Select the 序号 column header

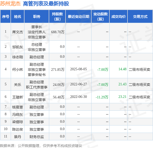[x=6, y=17]
